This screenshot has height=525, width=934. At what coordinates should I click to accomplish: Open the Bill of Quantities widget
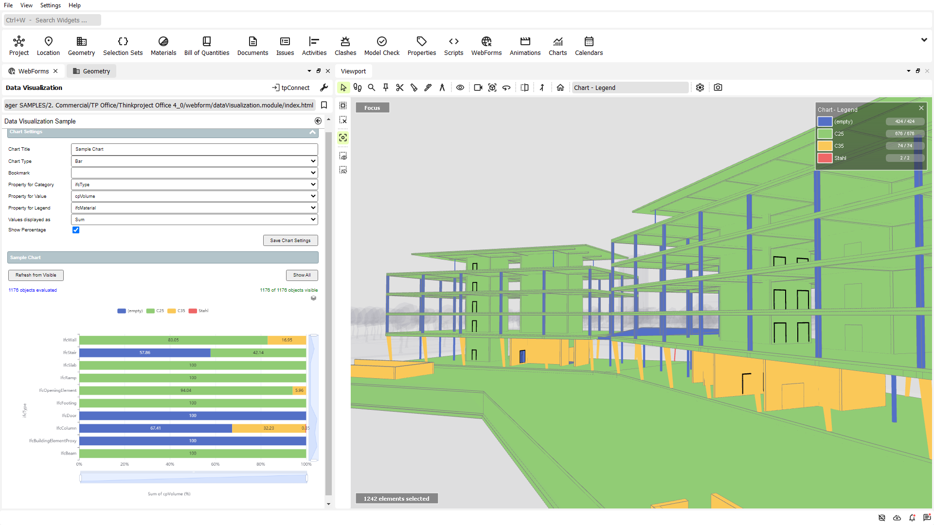206,46
